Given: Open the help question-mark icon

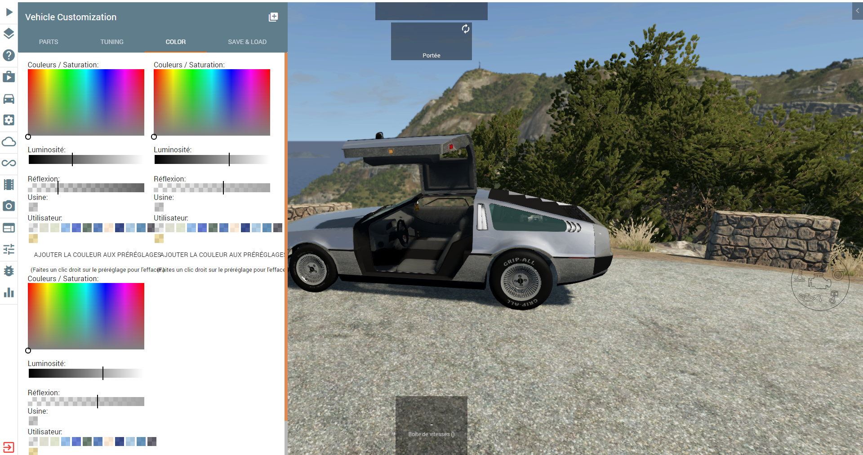Looking at the screenshot, I should (x=9, y=55).
